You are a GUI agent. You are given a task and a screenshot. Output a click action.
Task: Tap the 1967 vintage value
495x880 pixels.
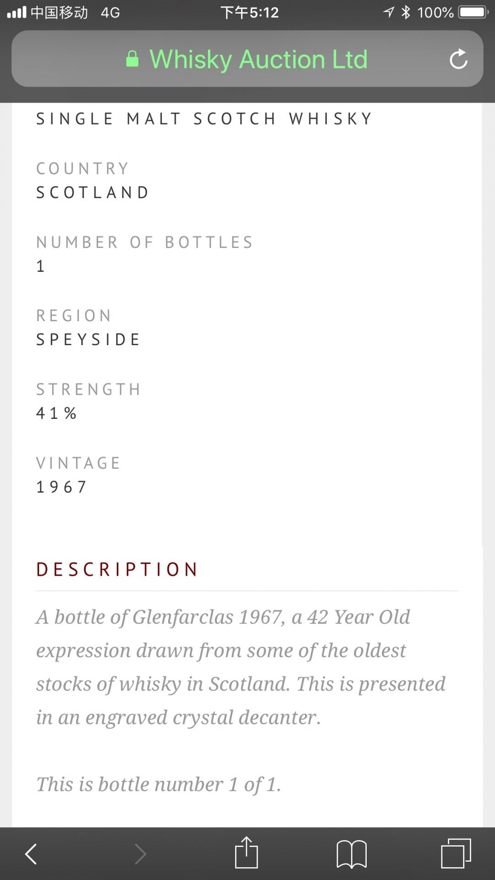(x=62, y=487)
